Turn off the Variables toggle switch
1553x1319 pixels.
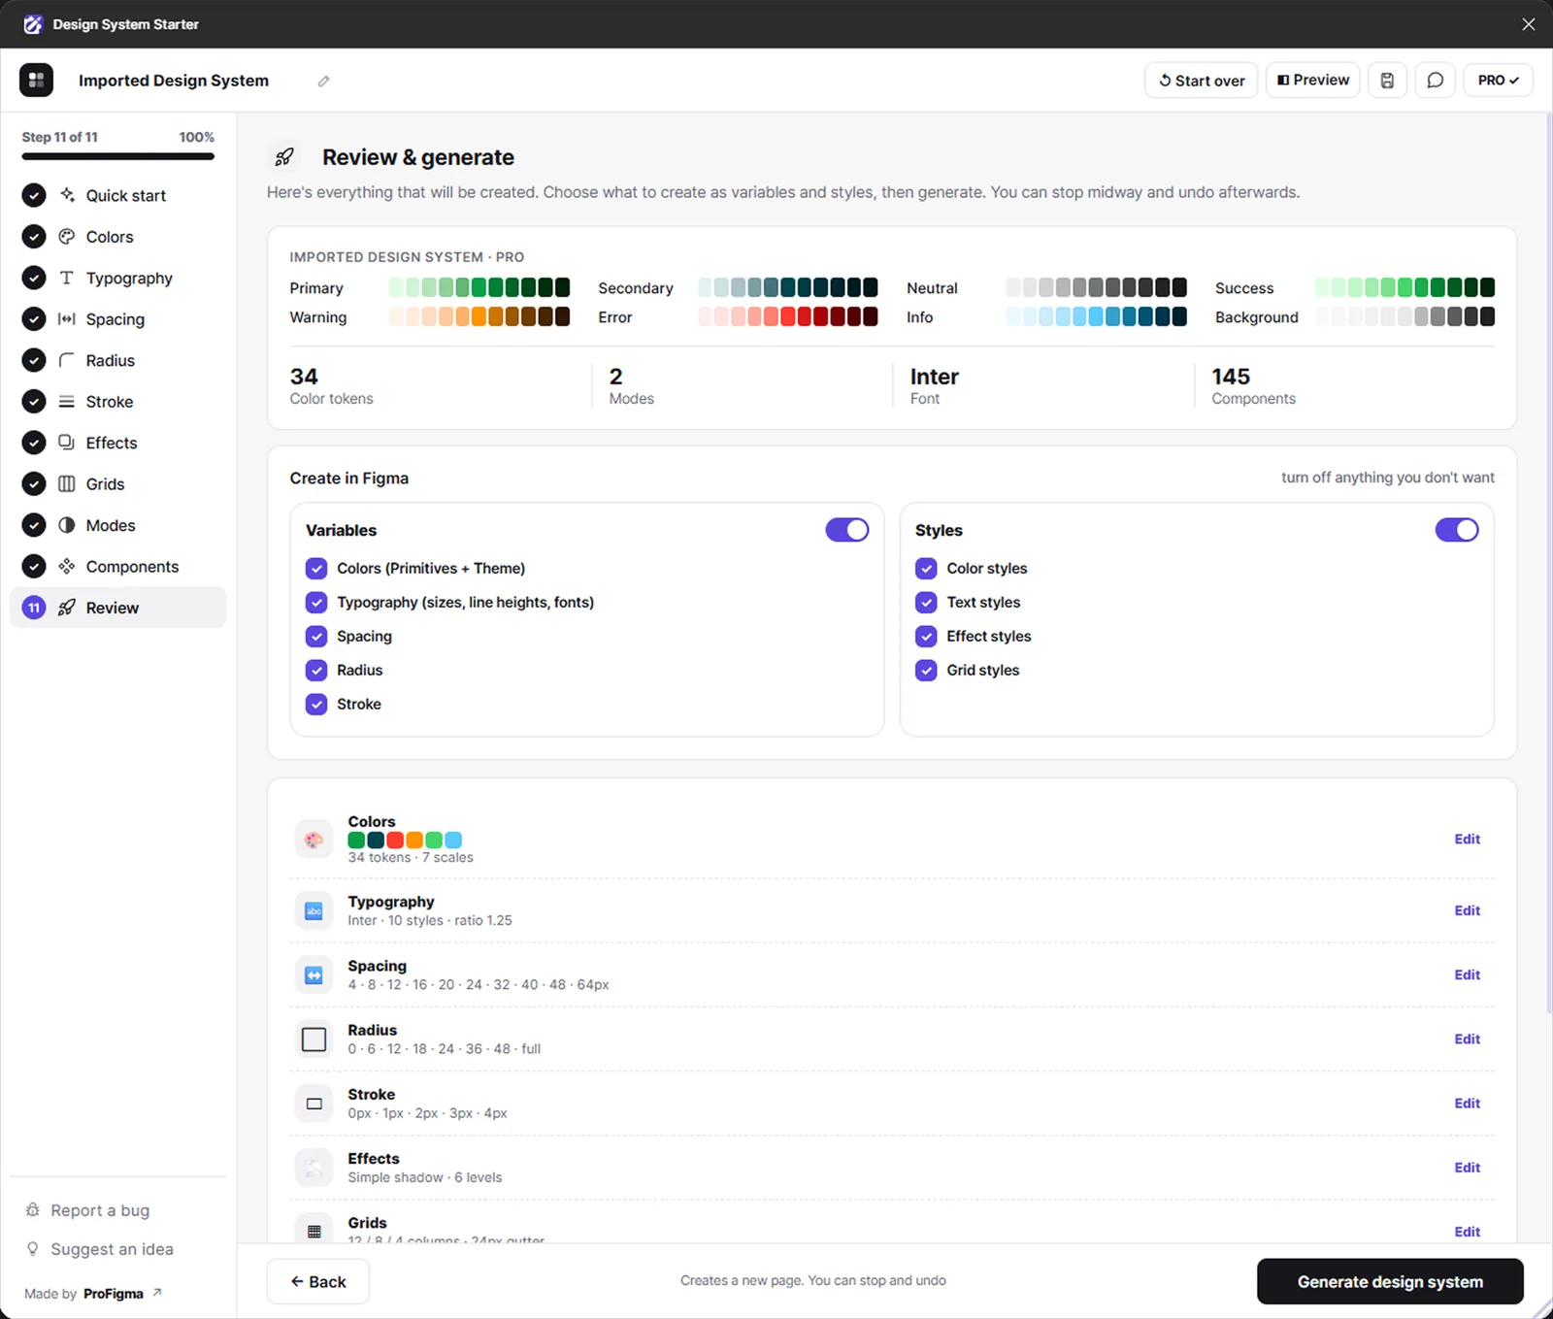(847, 530)
